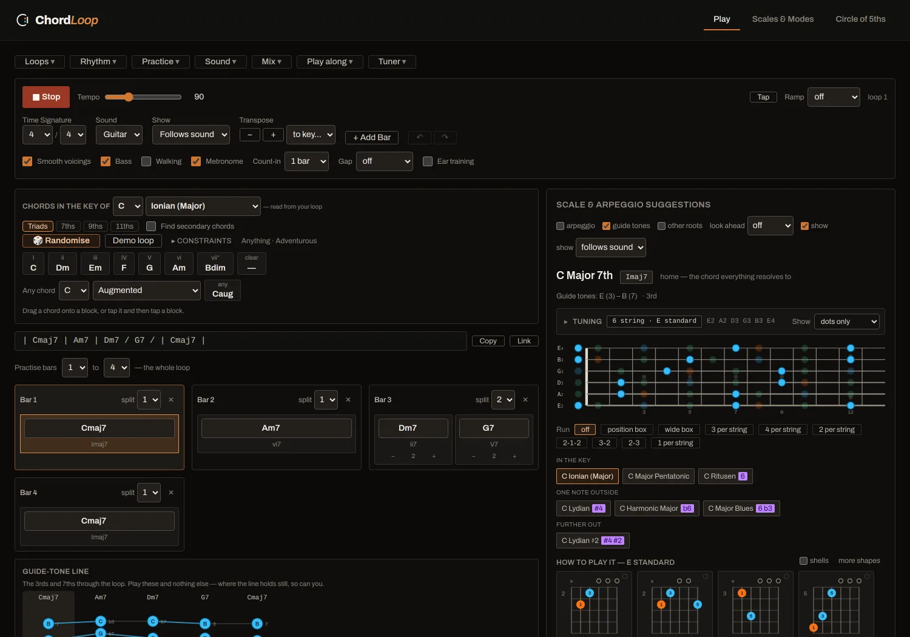The image size is (910, 637).
Task: Remove Bar 3 with its x icon
Action: click(x=525, y=400)
